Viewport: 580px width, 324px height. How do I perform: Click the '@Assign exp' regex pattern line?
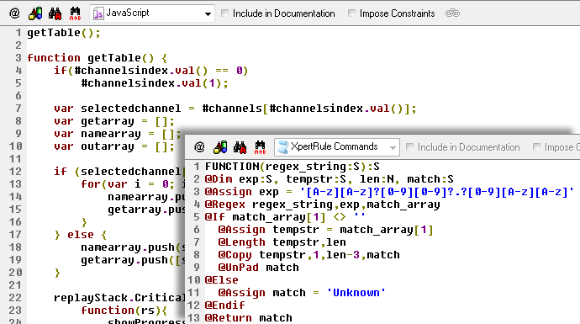pos(389,191)
